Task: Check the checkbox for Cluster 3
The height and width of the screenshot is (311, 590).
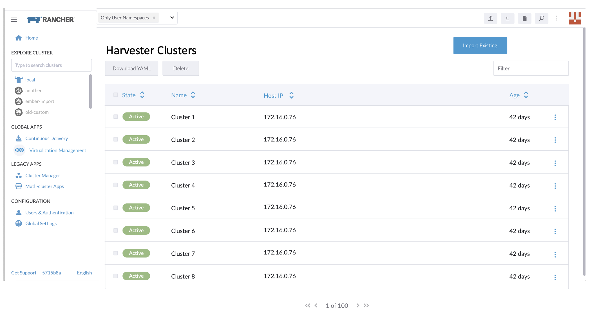Action: (115, 162)
